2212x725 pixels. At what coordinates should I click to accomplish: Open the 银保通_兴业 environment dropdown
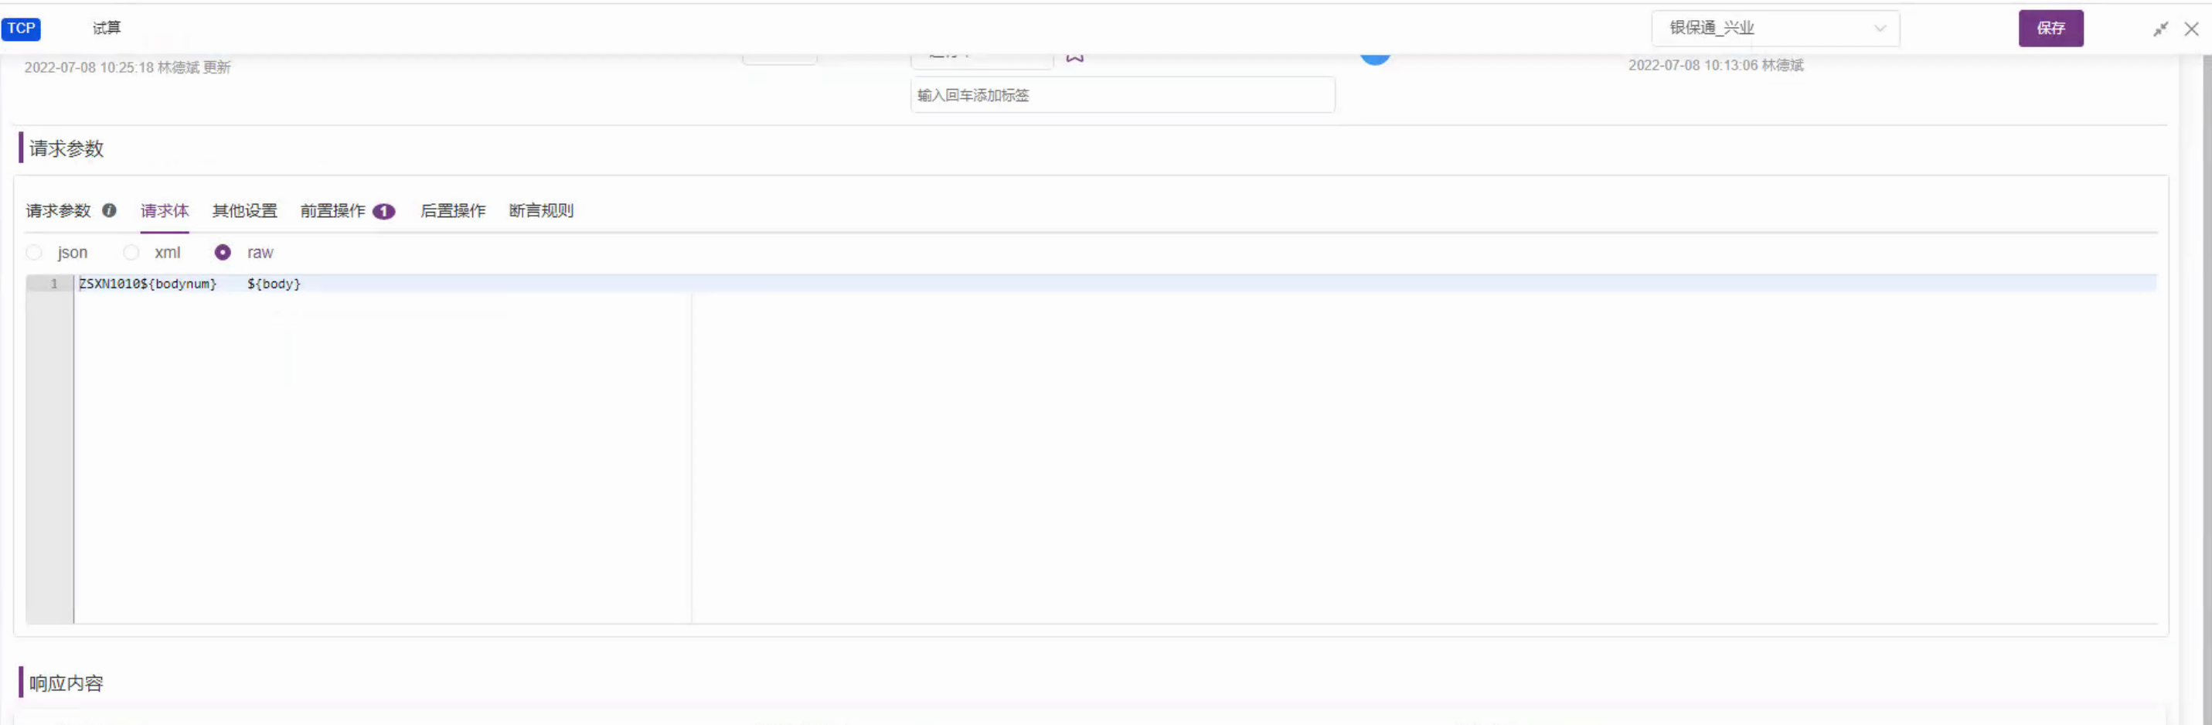1775,29
